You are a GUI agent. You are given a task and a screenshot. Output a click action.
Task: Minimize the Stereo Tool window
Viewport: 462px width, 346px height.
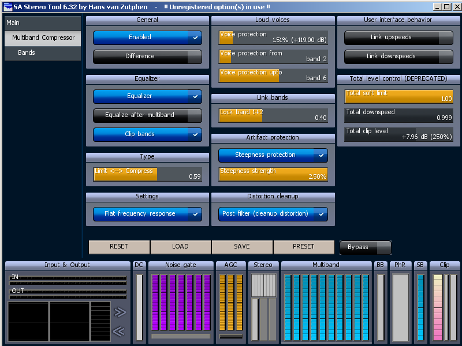(438, 7)
